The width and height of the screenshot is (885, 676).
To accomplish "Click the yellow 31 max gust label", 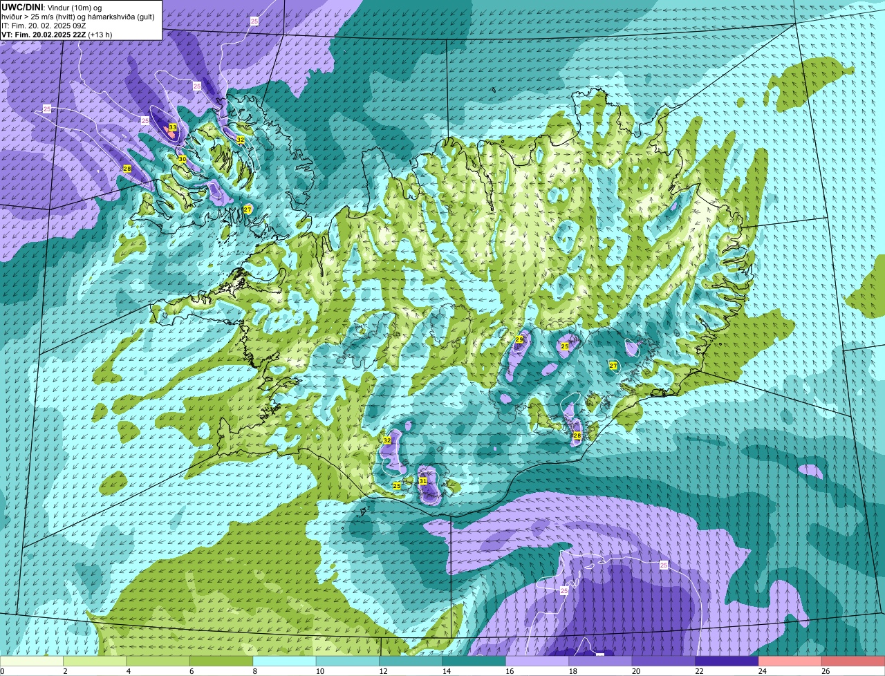I will pyautogui.click(x=422, y=481).
